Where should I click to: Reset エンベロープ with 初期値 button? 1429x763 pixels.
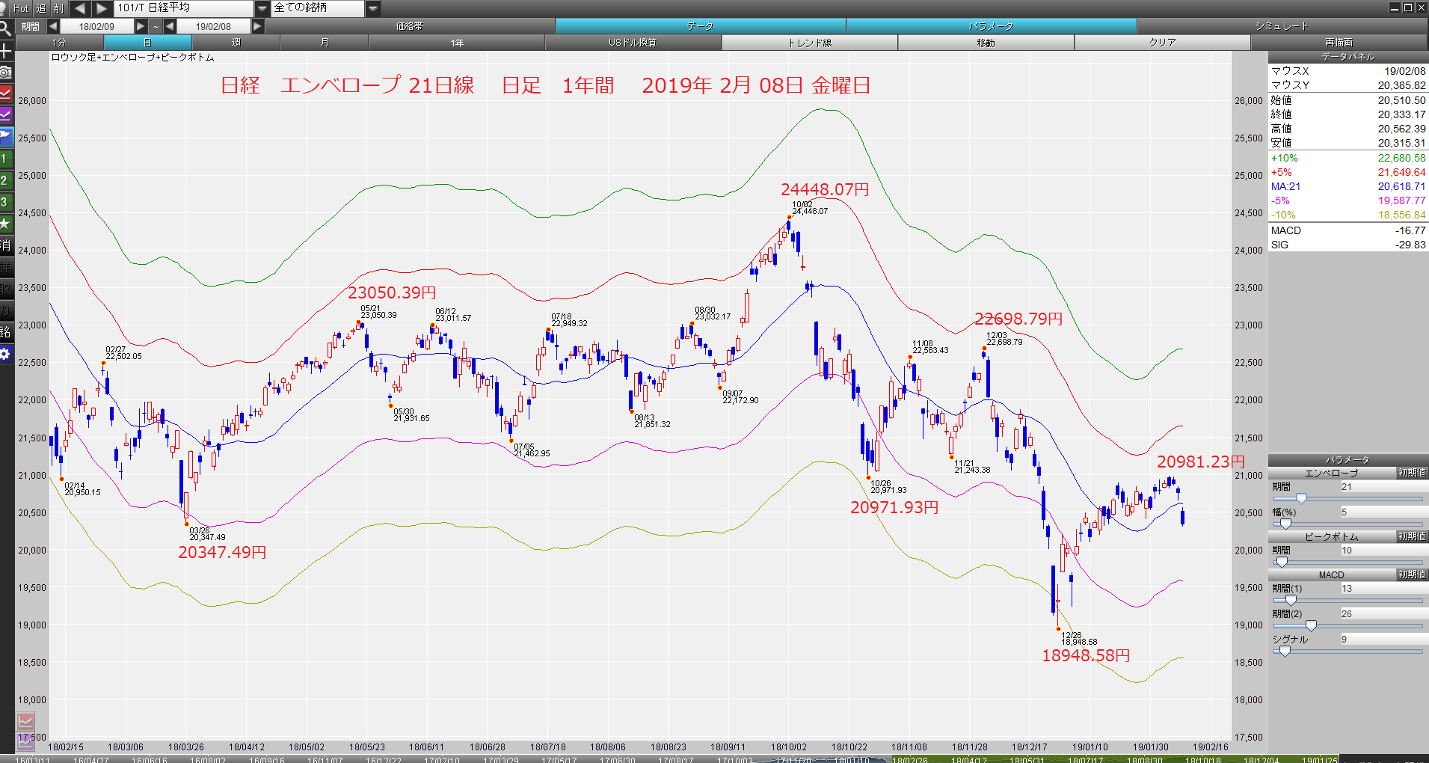(1413, 473)
